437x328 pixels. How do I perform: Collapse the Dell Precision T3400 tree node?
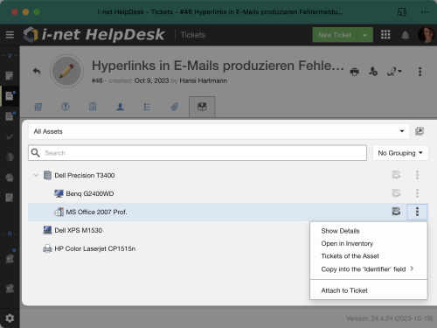pyautogui.click(x=36, y=175)
